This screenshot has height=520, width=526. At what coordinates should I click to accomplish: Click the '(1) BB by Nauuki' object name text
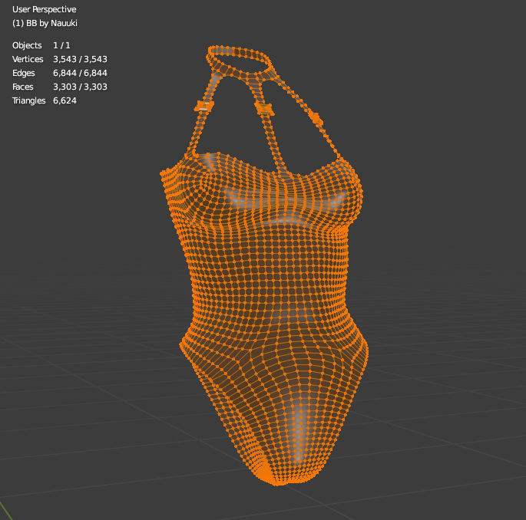(x=45, y=23)
